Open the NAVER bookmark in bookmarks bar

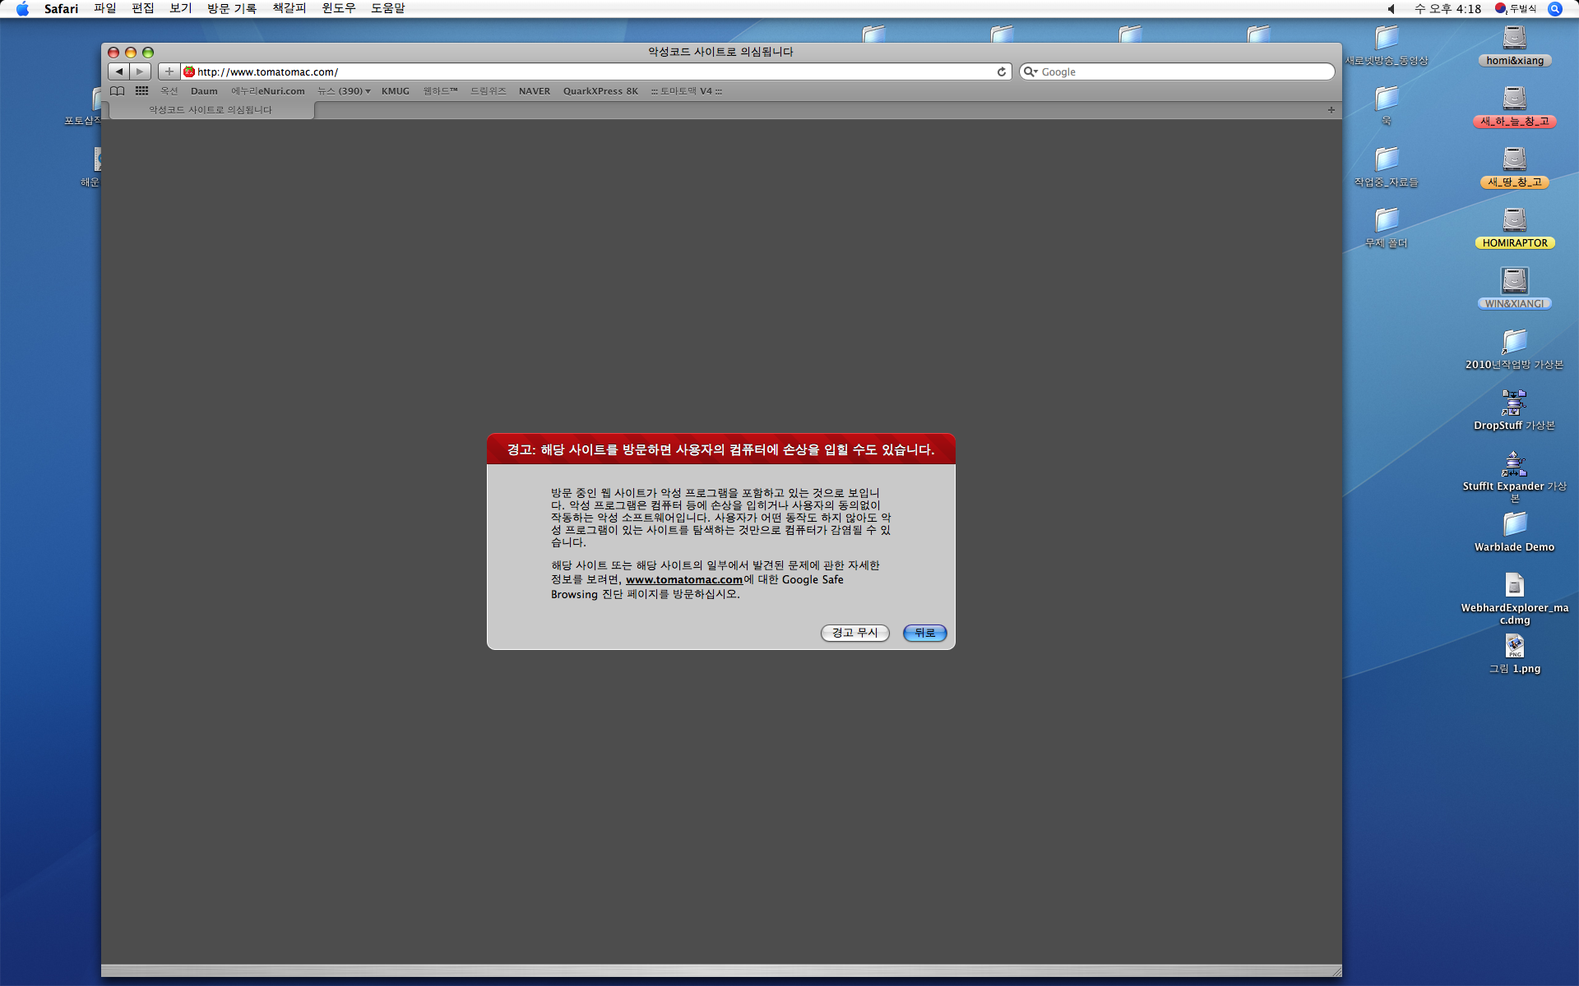pyautogui.click(x=534, y=91)
